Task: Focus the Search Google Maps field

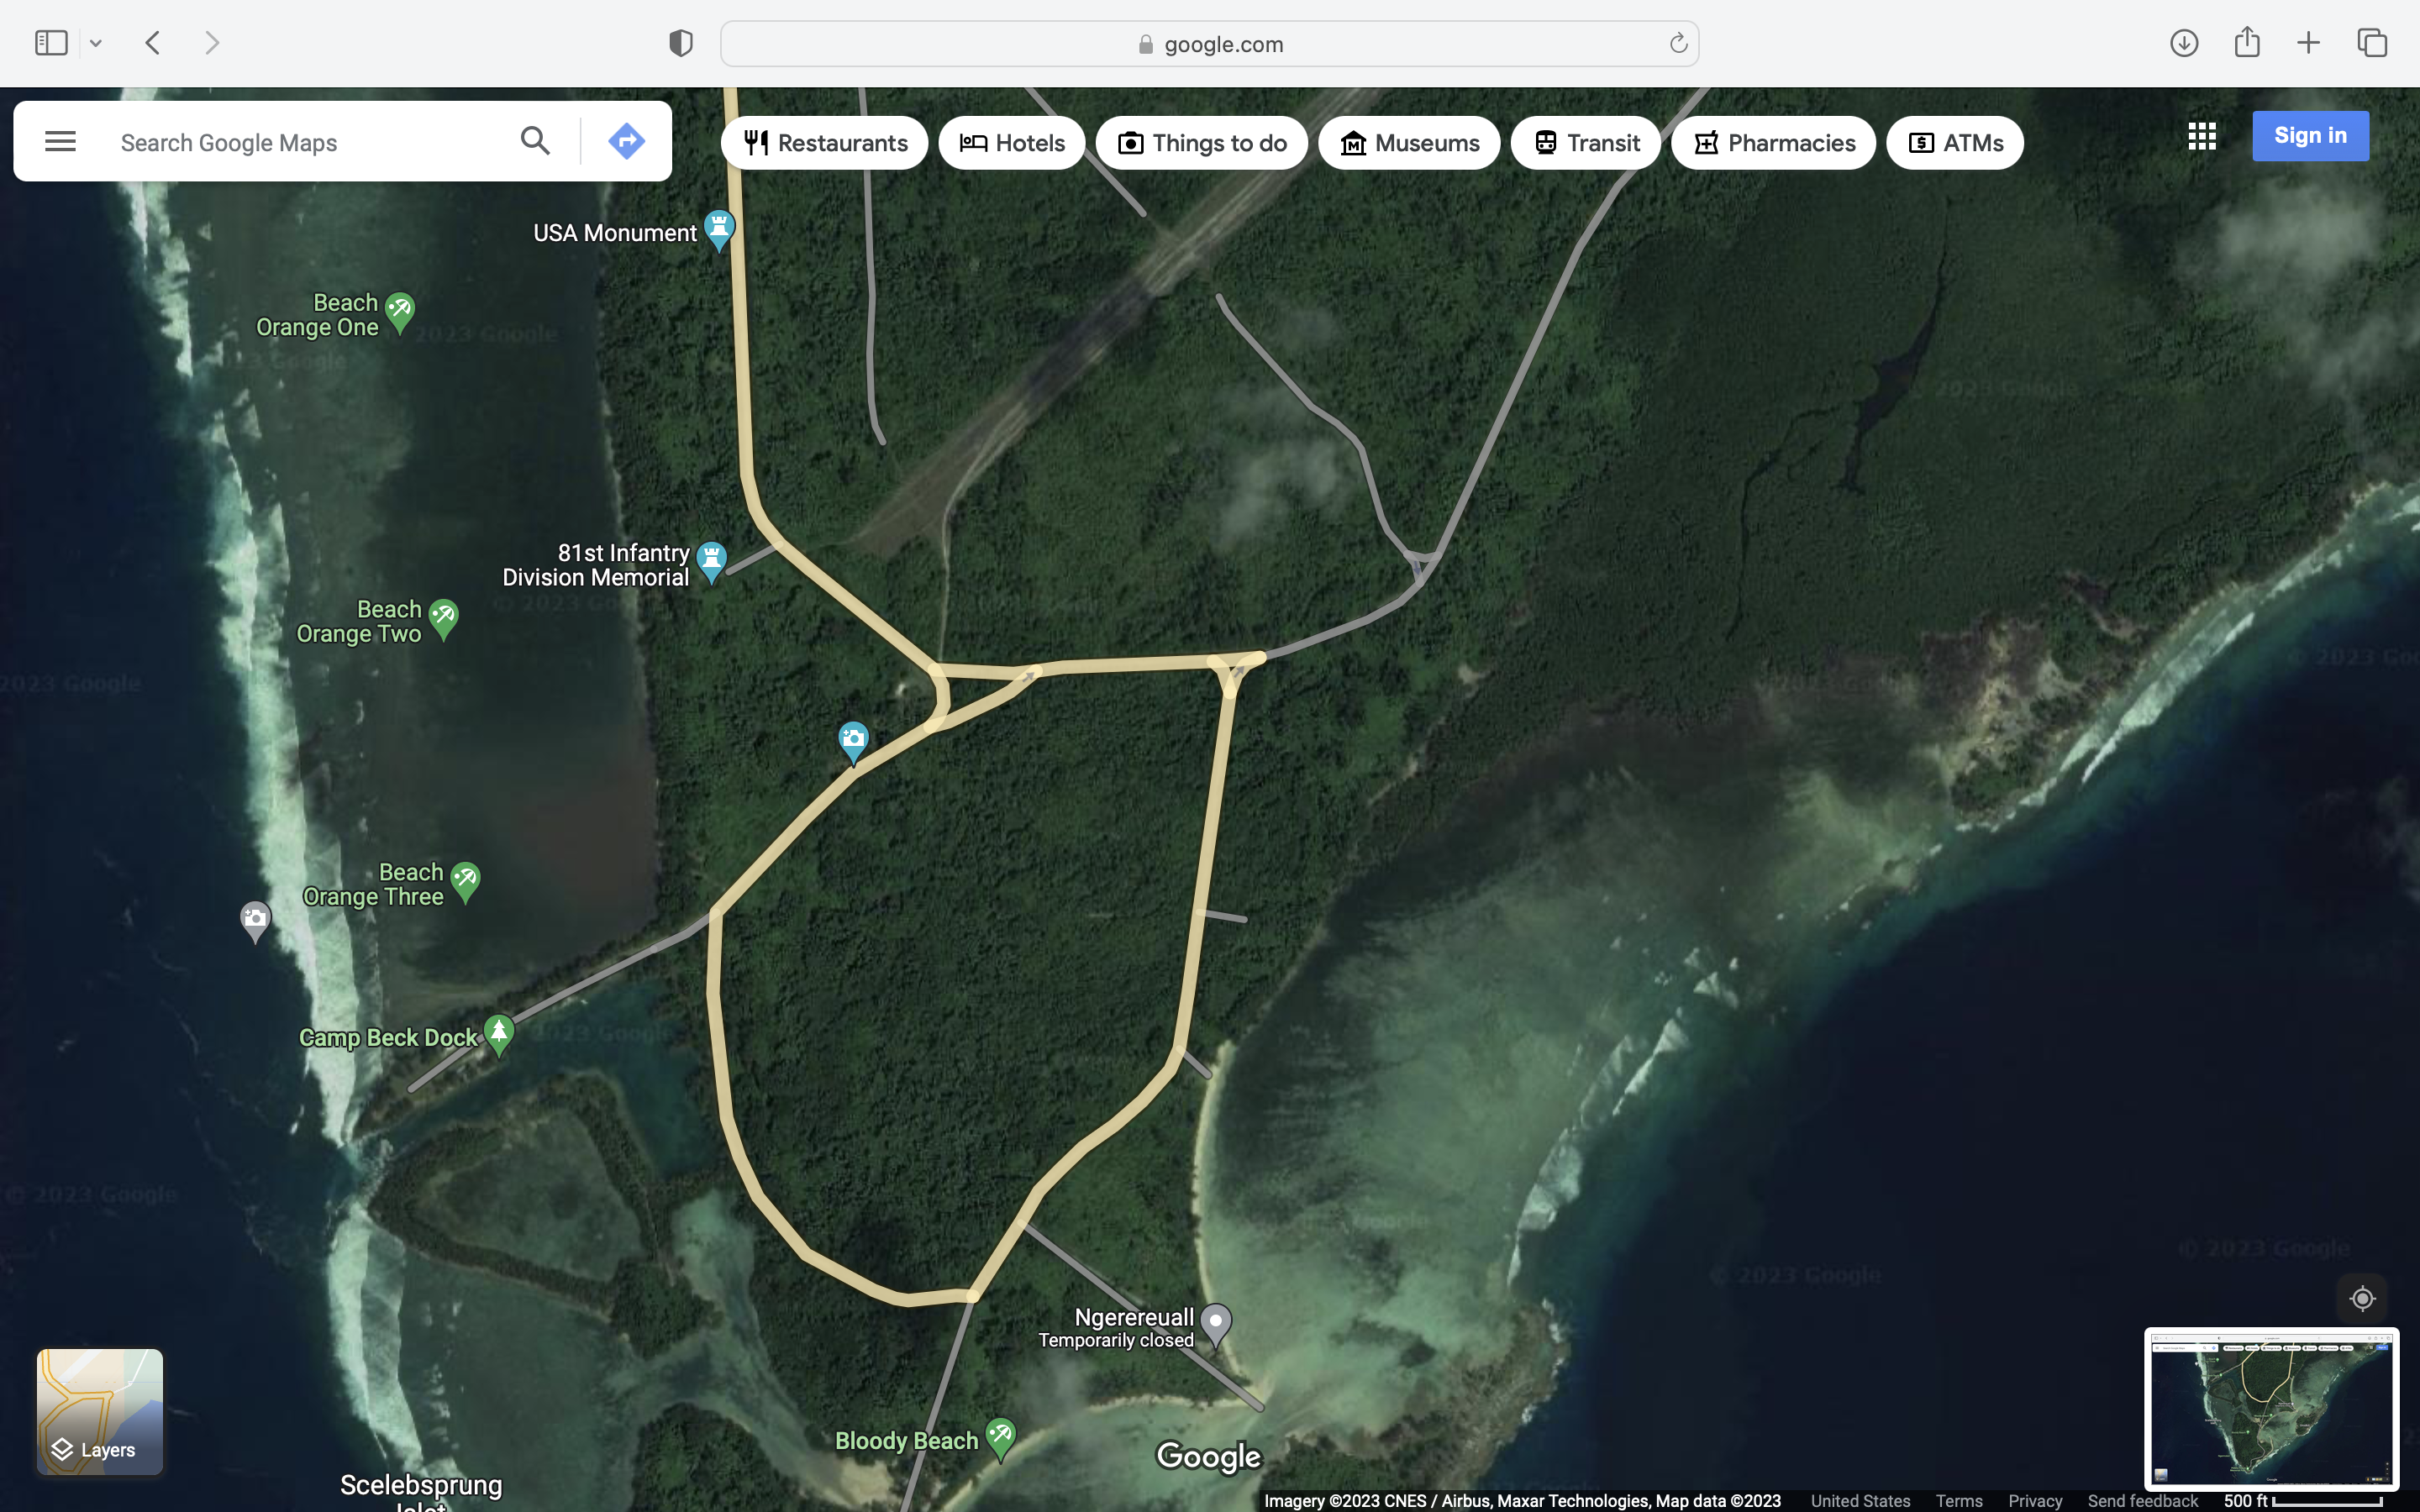Action: pos(300,143)
